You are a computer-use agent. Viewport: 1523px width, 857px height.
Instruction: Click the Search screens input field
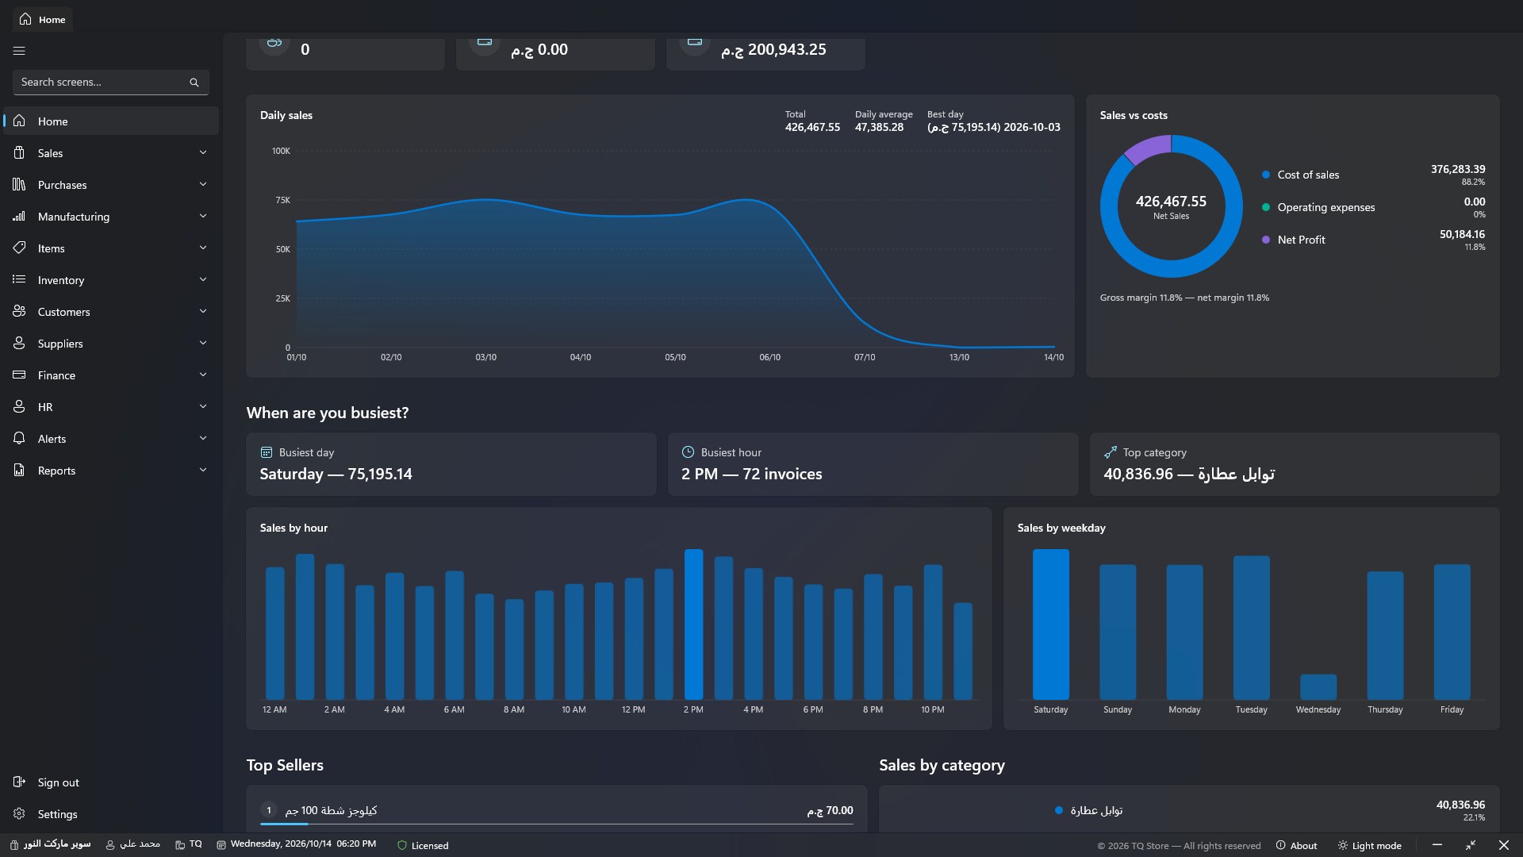click(x=111, y=83)
